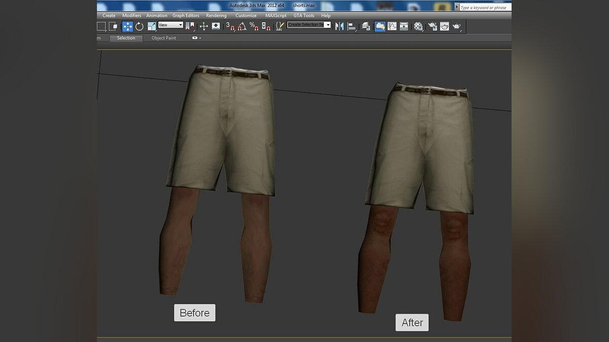Open the GTA Tools menu
Screen dimensions: 609x342
click(303, 16)
